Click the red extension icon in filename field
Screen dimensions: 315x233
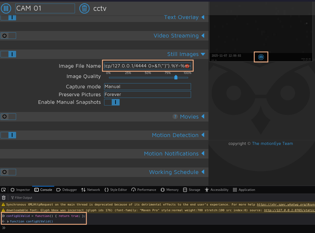click(x=187, y=66)
